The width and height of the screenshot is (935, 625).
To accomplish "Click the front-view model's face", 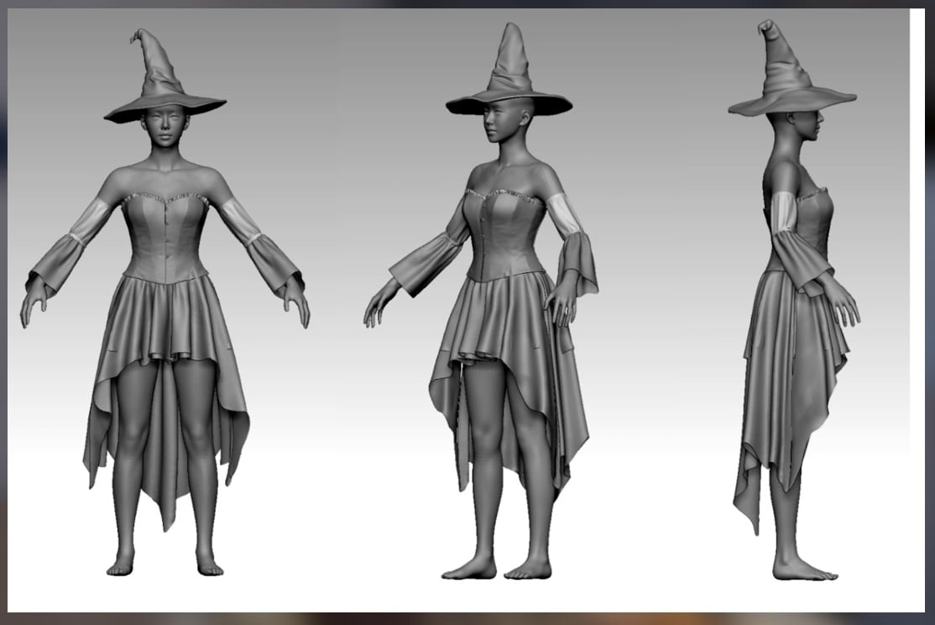I will pyautogui.click(x=161, y=128).
